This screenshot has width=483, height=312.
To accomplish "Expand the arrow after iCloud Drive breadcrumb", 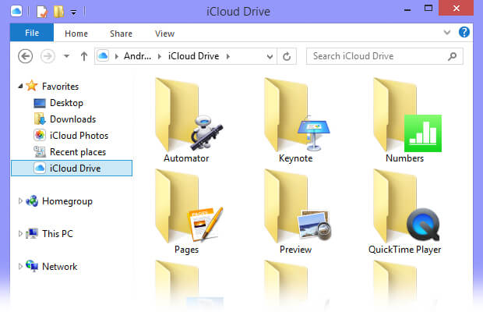I will click(x=228, y=56).
